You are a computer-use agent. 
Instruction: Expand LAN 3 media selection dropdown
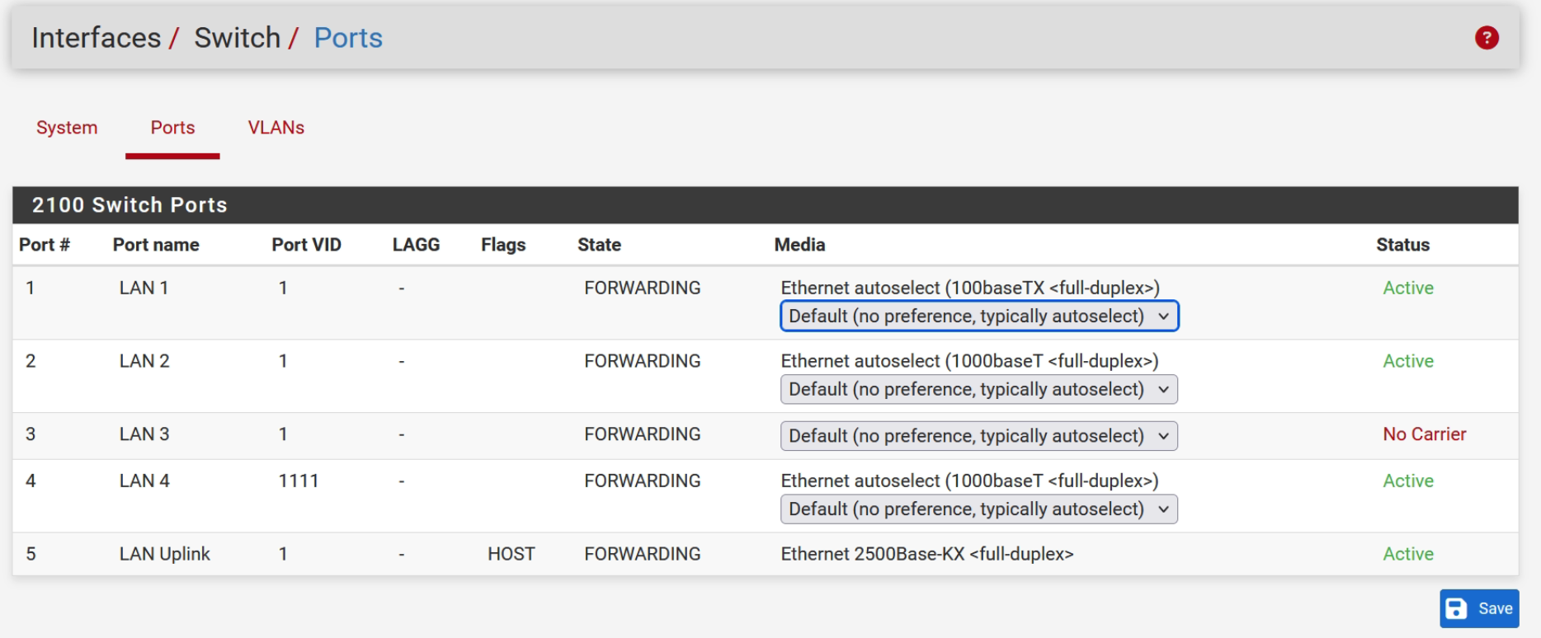click(x=978, y=436)
